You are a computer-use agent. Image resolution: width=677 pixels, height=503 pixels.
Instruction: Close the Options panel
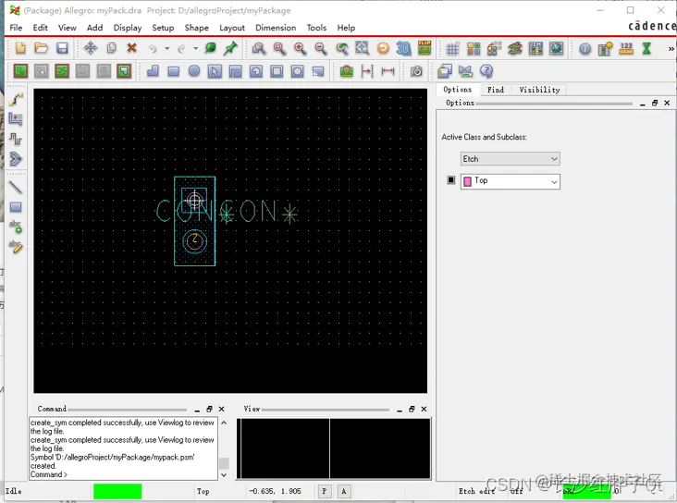(667, 103)
